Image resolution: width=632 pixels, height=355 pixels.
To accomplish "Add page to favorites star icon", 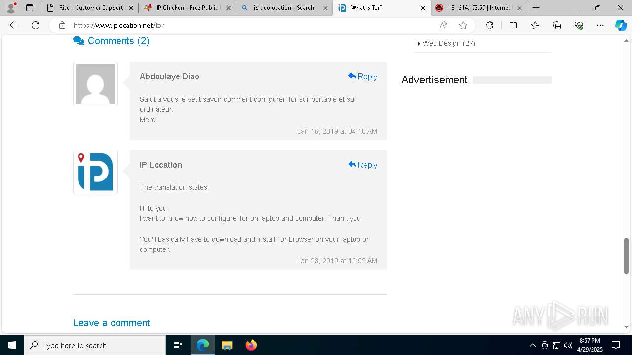I will (x=463, y=25).
